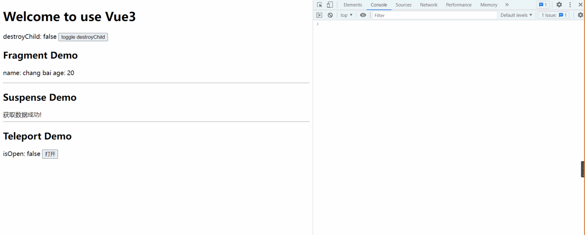Open the top JavaScript context dropdown
Viewport: 585px width, 235px height.
(x=346, y=15)
